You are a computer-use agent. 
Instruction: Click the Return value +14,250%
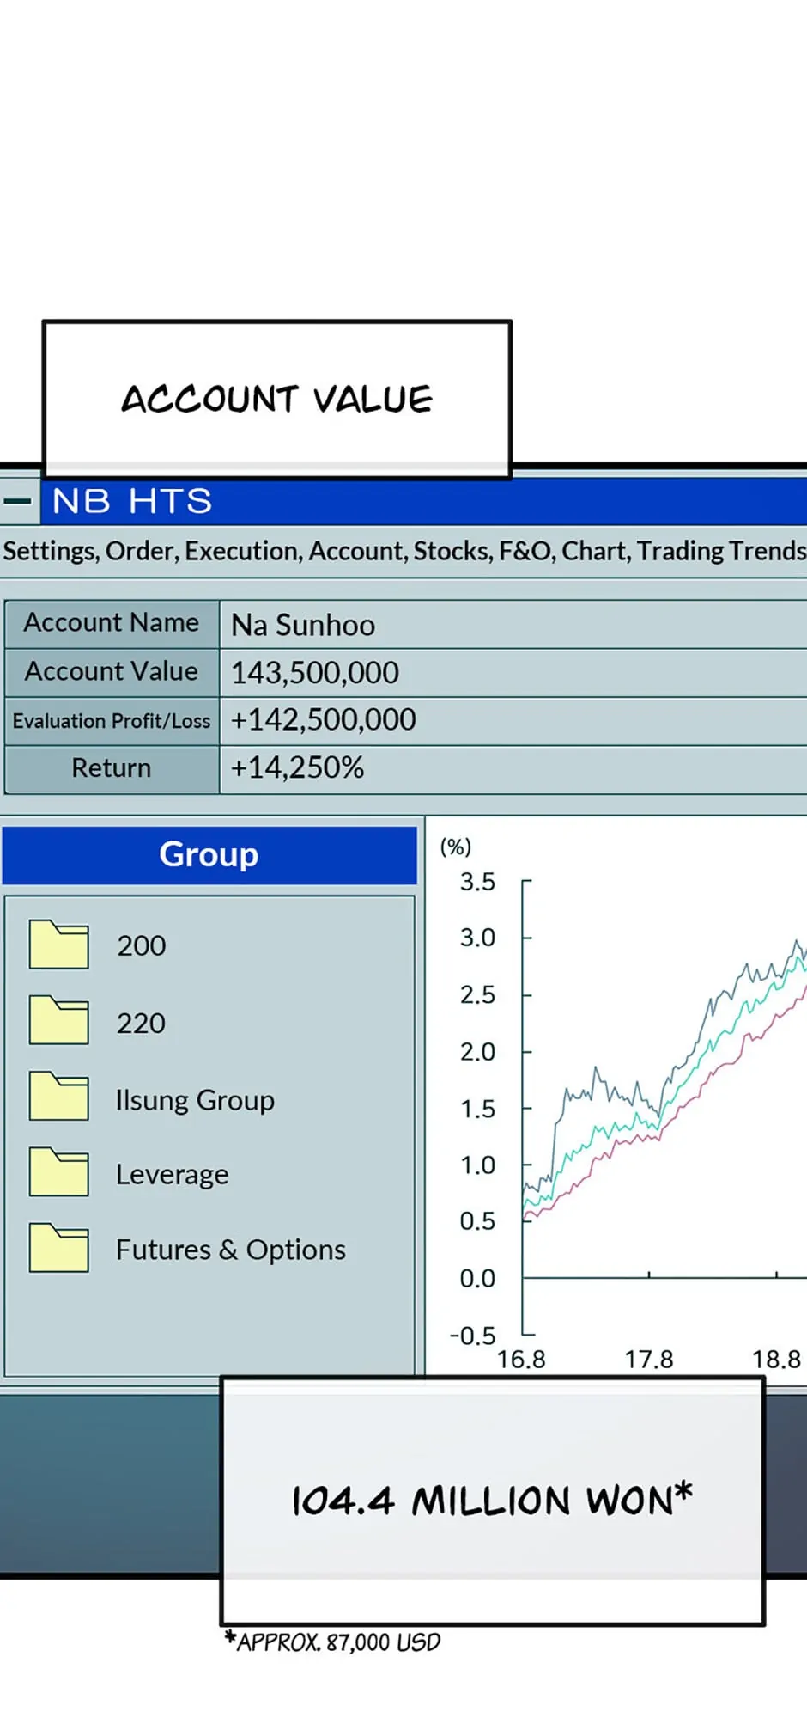297,767
